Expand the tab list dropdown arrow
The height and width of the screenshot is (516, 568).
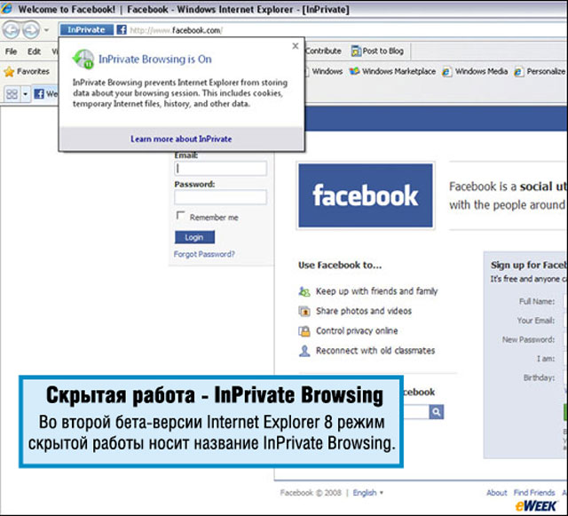[26, 94]
